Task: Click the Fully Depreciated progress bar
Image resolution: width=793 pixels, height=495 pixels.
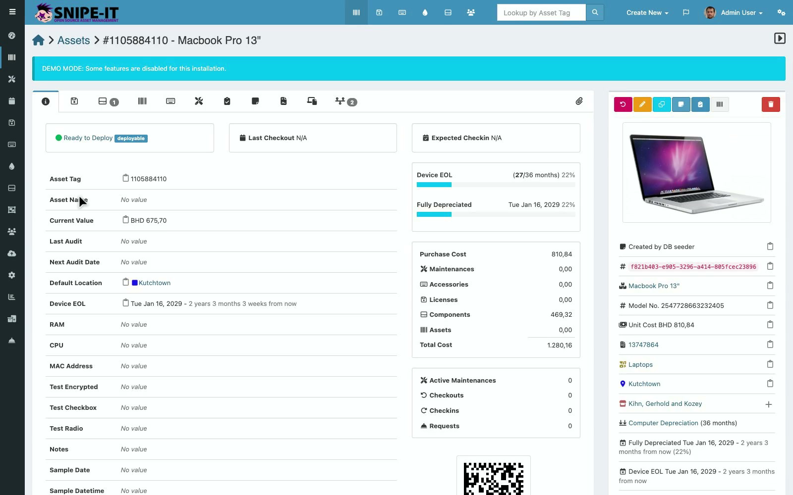Action: pos(496,214)
